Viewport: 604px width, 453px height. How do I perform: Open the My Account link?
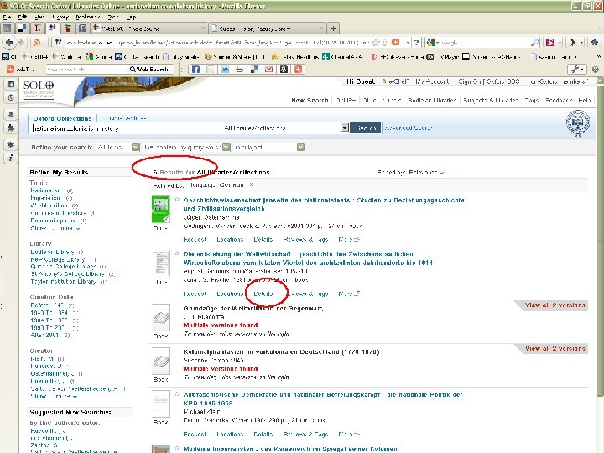[x=433, y=81]
